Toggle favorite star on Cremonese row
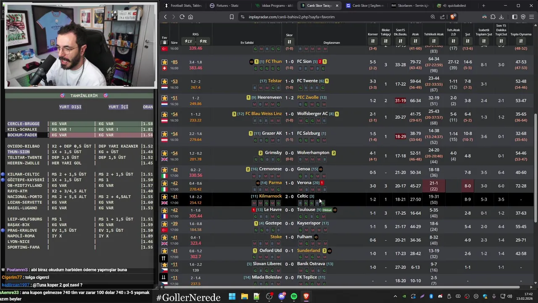 point(164,170)
